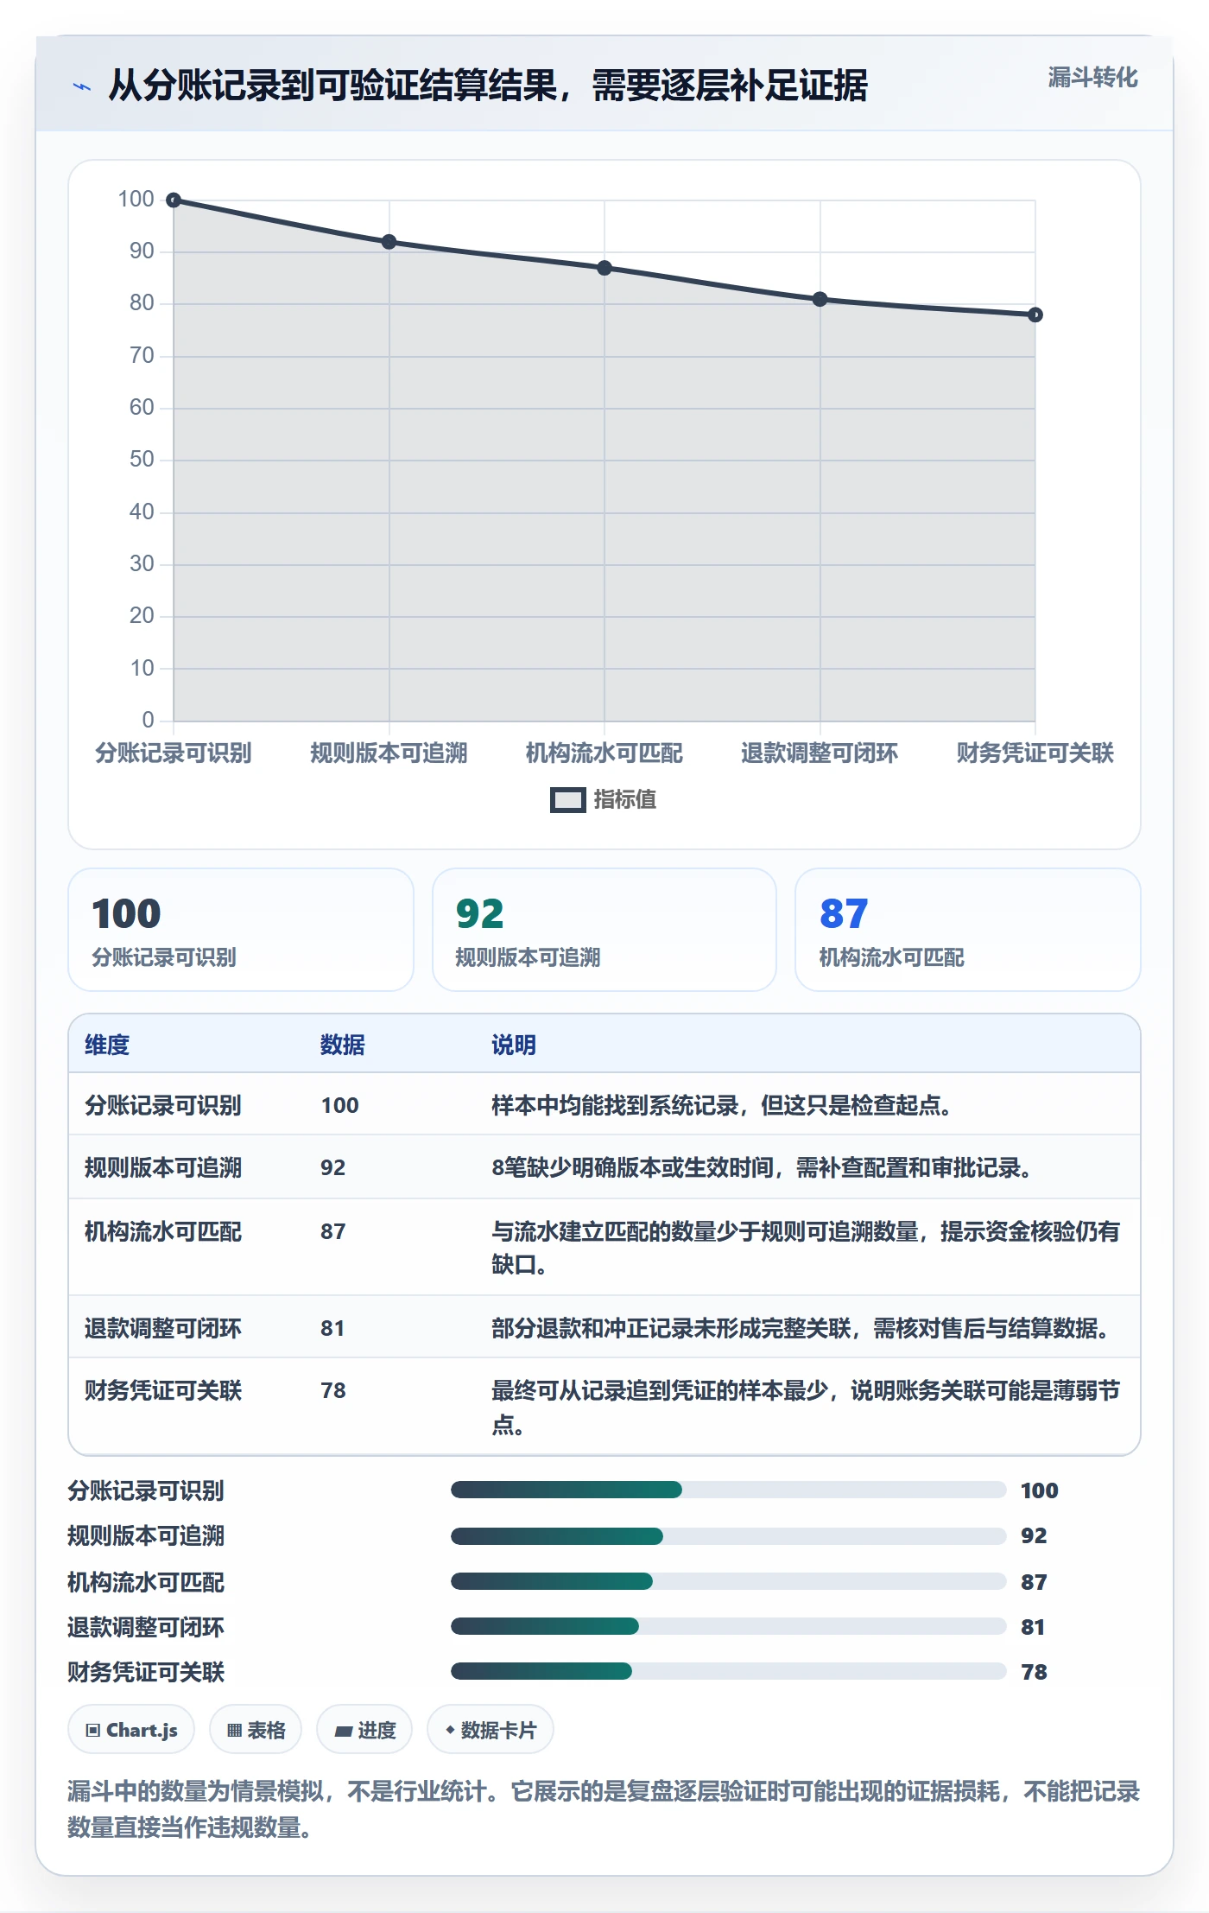Click the 说明 column header
This screenshot has width=1209, height=1913.
click(514, 1045)
